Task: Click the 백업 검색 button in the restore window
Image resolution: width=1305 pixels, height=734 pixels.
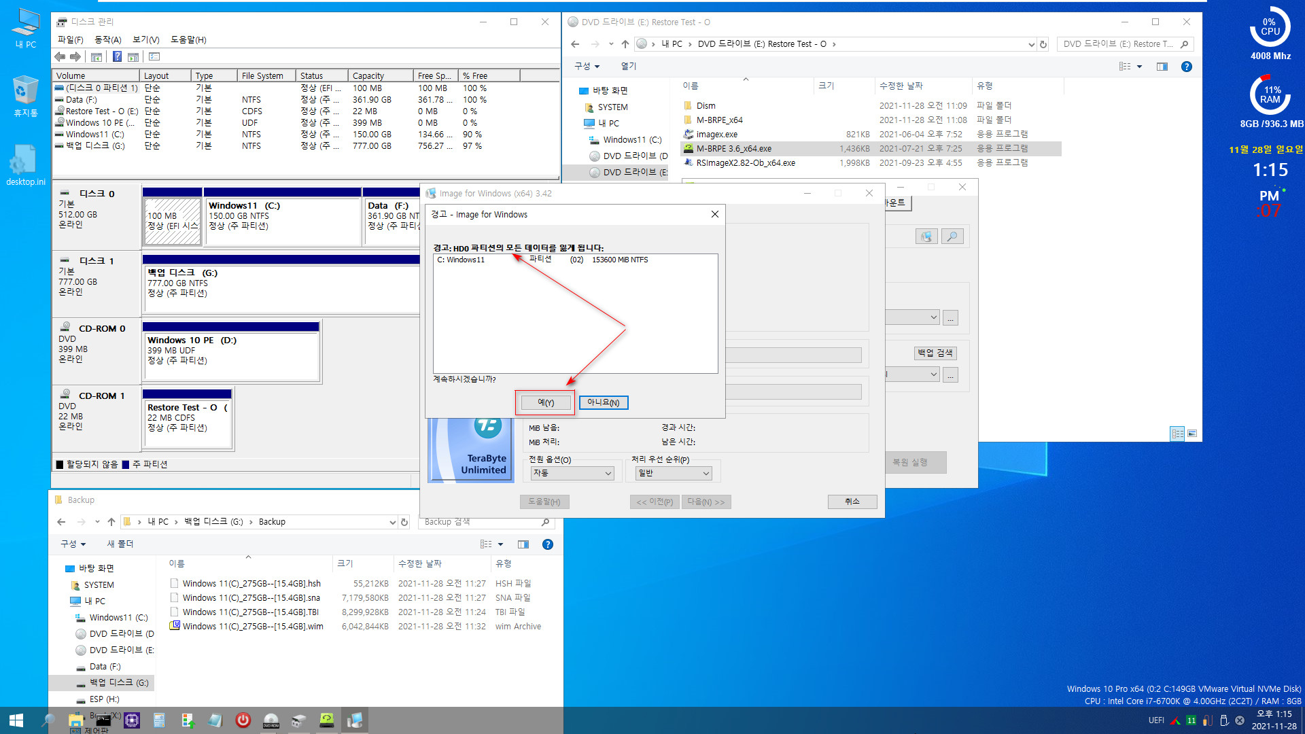Action: pyautogui.click(x=935, y=353)
